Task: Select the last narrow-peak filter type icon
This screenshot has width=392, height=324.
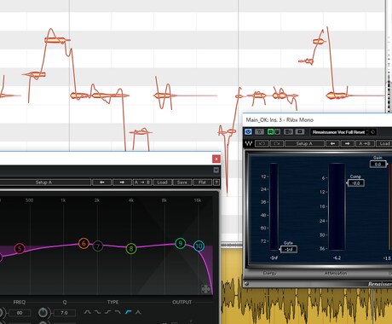Action: point(138,312)
